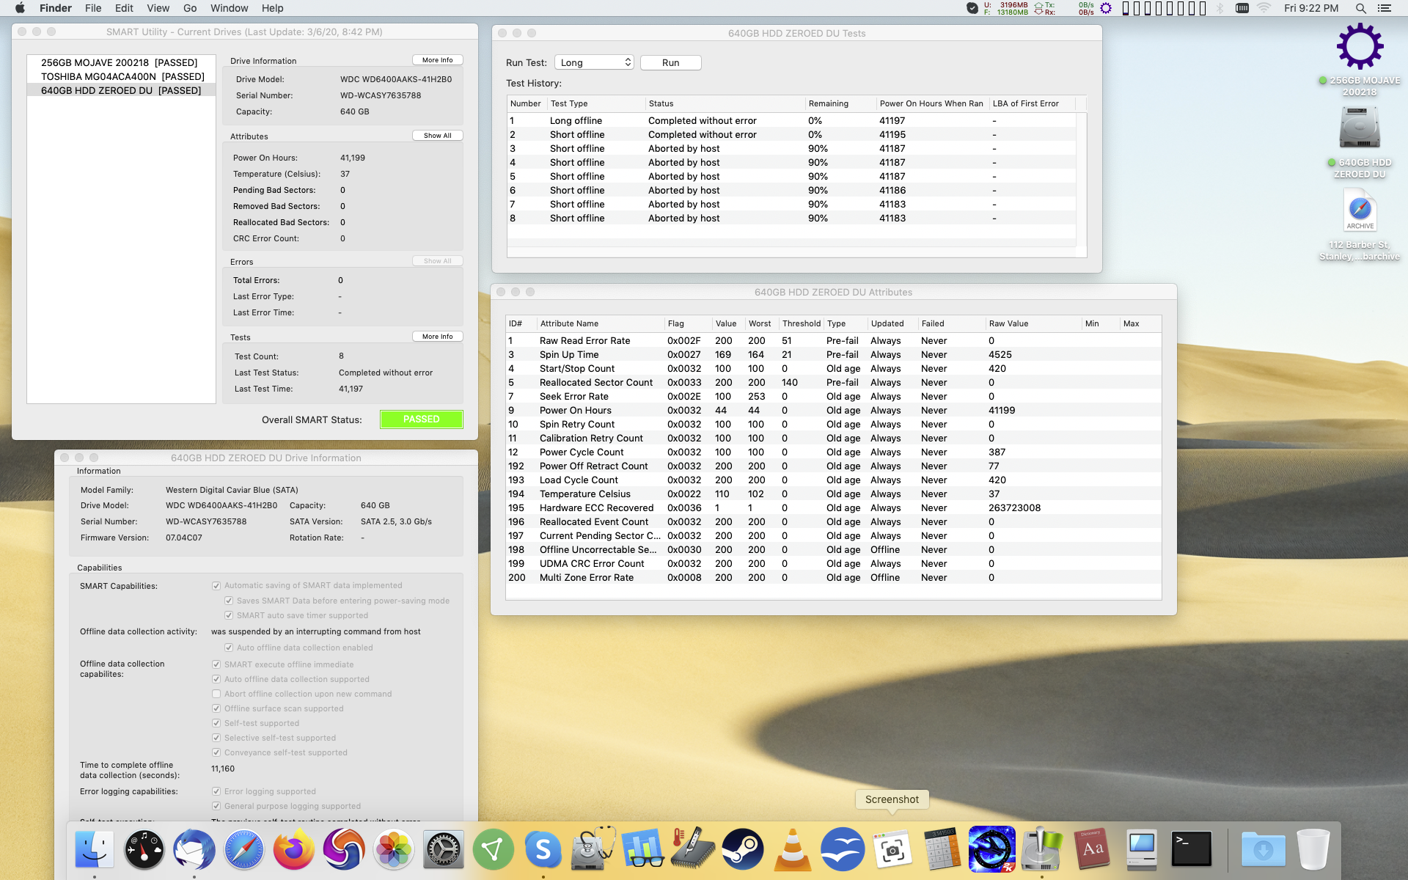Click Run button to start Long test
The height and width of the screenshot is (880, 1408).
click(669, 62)
